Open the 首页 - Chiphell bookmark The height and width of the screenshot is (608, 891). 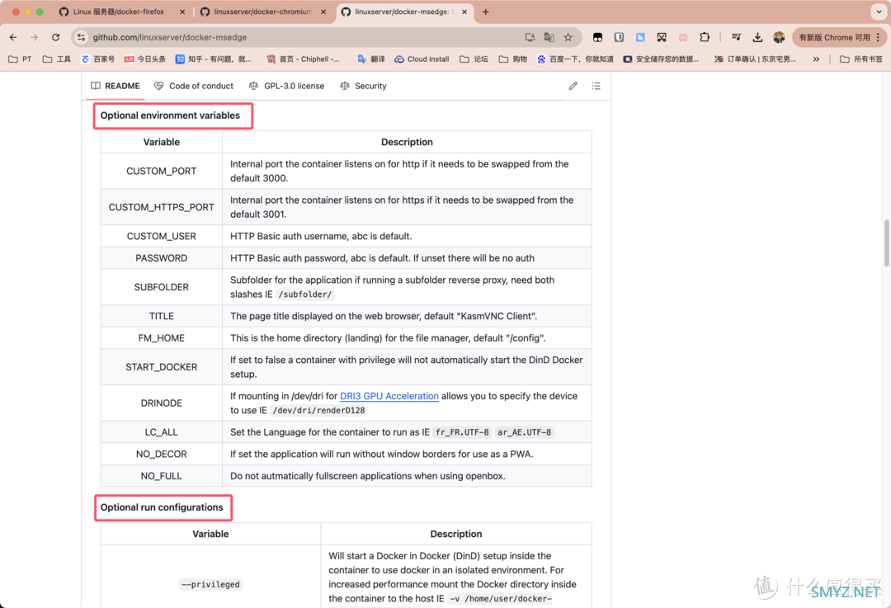pyautogui.click(x=303, y=59)
